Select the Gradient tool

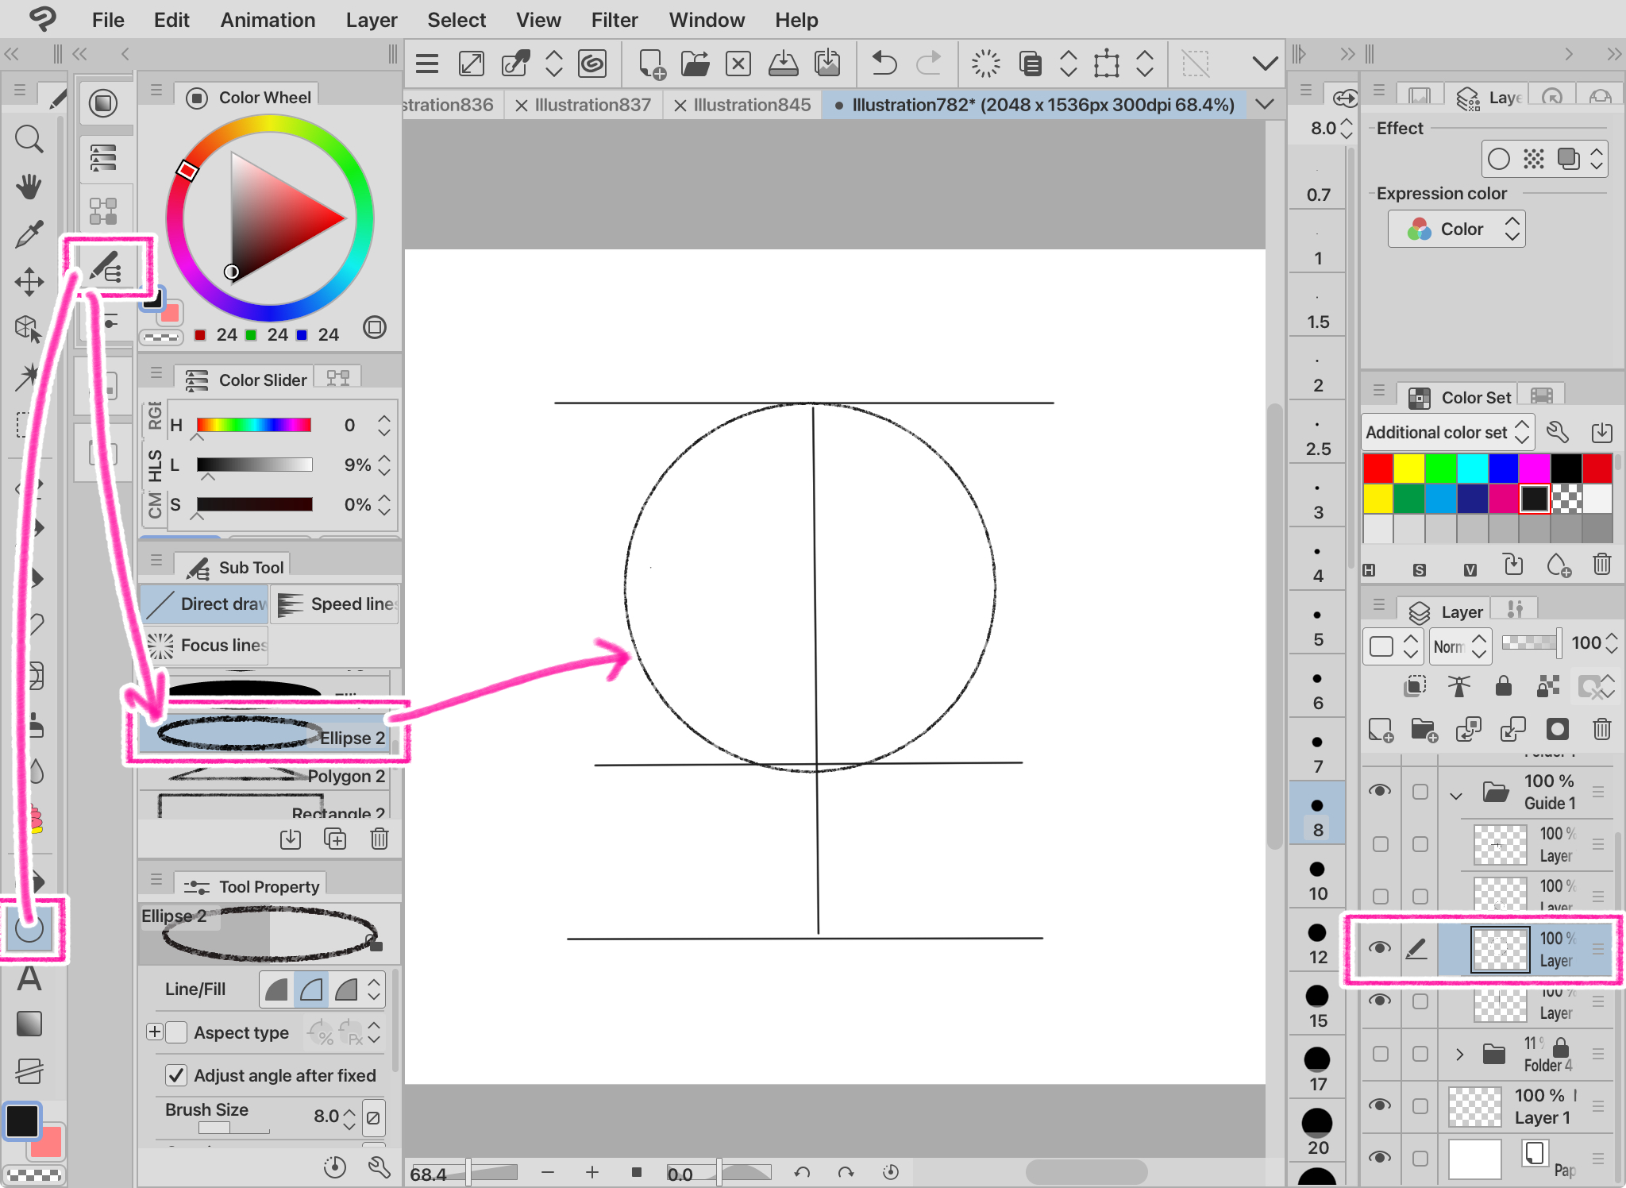[x=29, y=1024]
